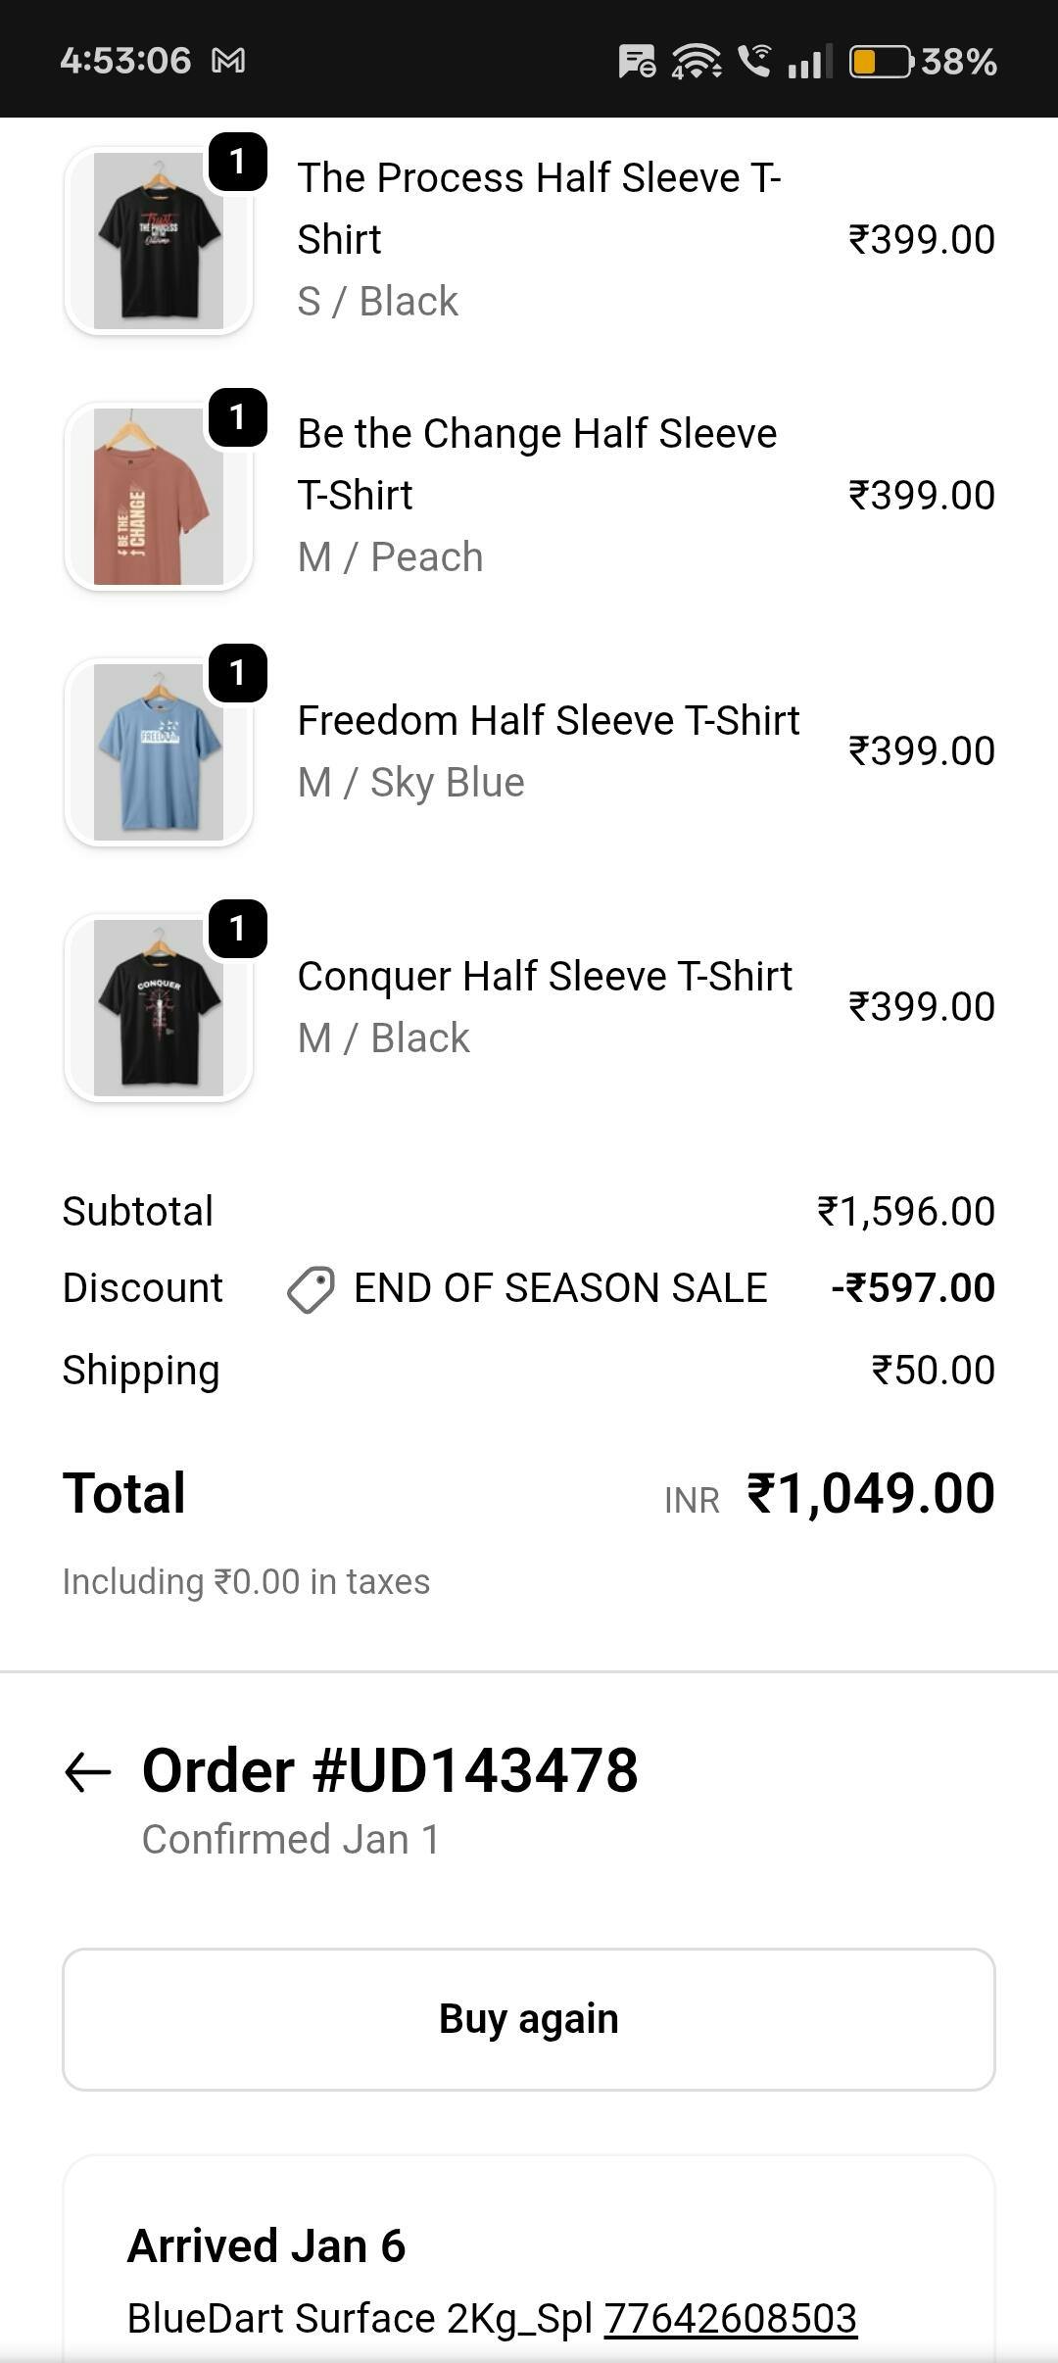This screenshot has width=1058, height=2363.
Task: Open the Freedom sky blue shirt thumbnail
Action: pyautogui.click(x=159, y=752)
